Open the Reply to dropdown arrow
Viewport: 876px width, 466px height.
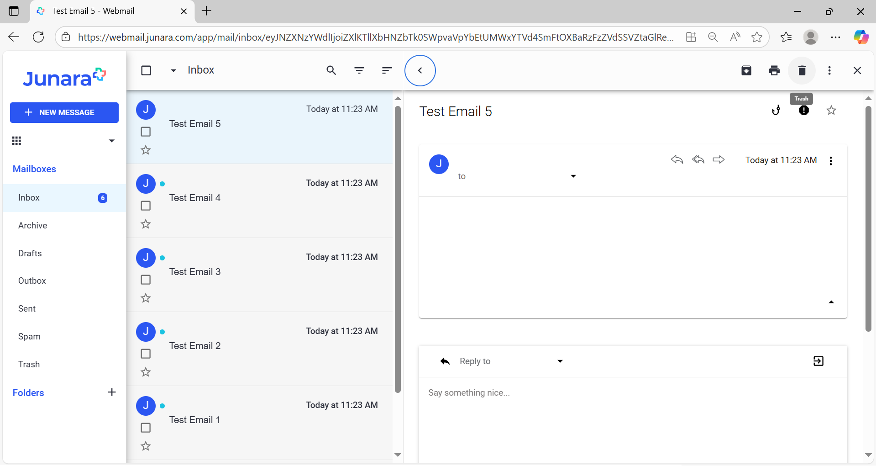point(560,361)
